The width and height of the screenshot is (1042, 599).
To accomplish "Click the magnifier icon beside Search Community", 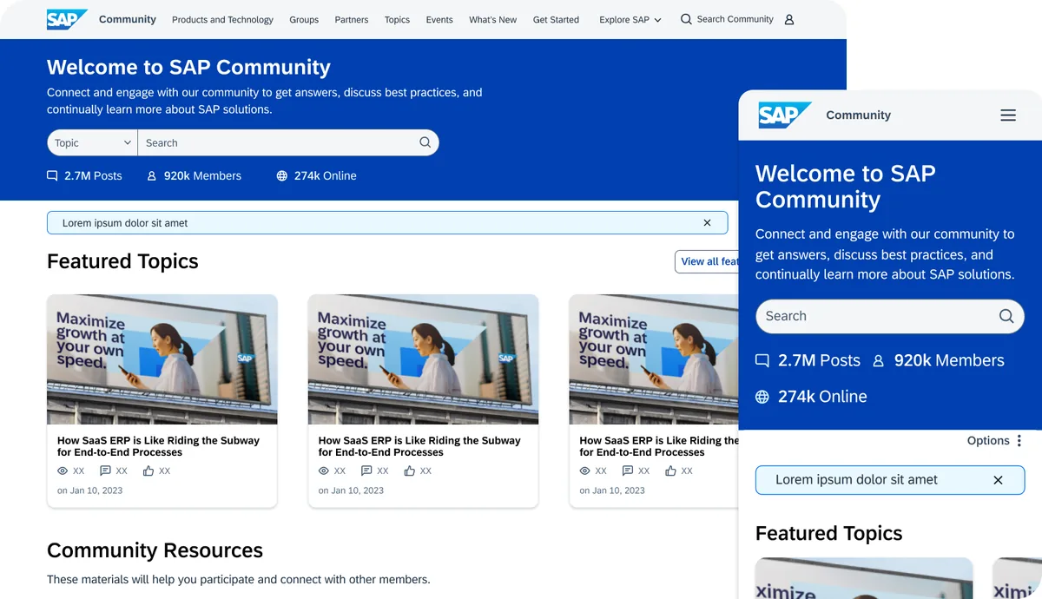I will 686,19.
